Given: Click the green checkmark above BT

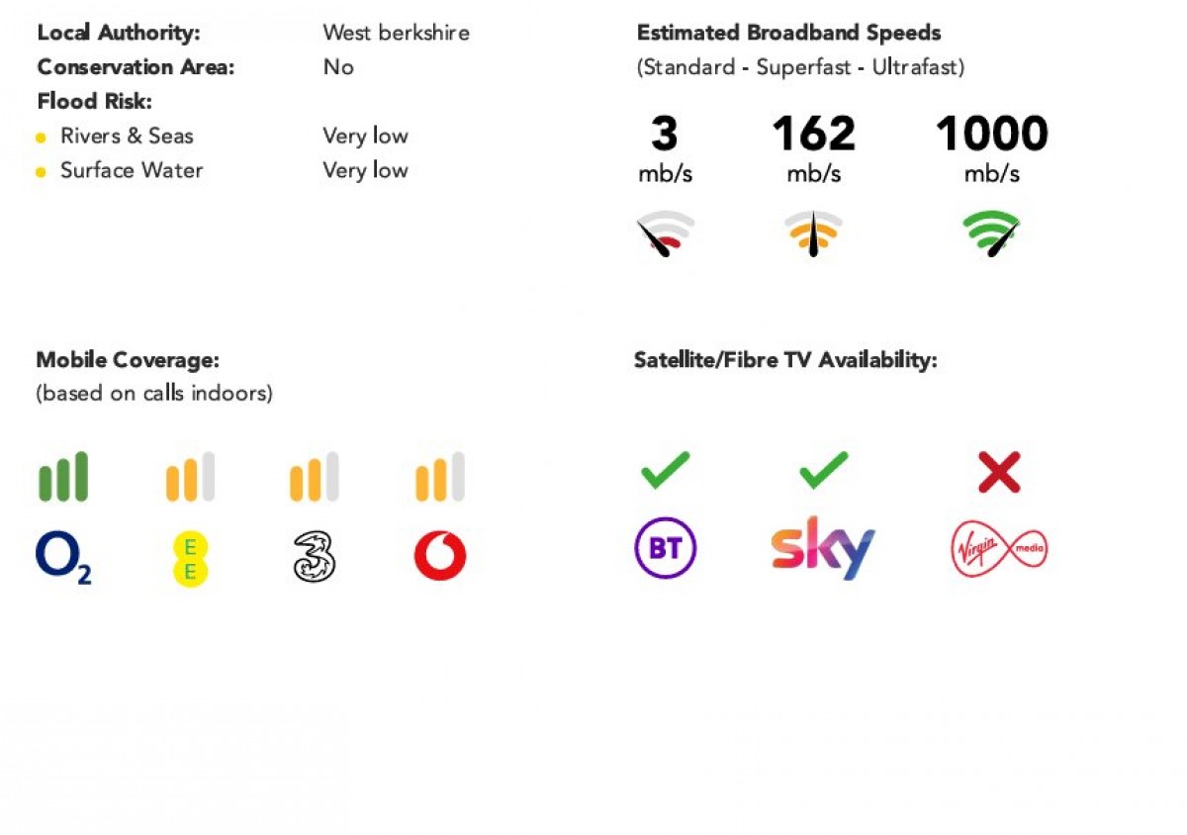Looking at the screenshot, I should click(665, 470).
